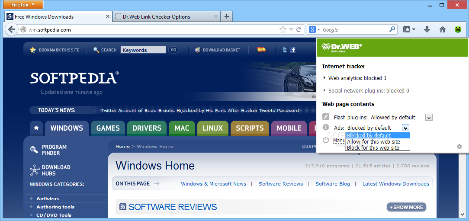Switch to Dr.Web Link Checker Options tab
469x221 pixels.
167,16
